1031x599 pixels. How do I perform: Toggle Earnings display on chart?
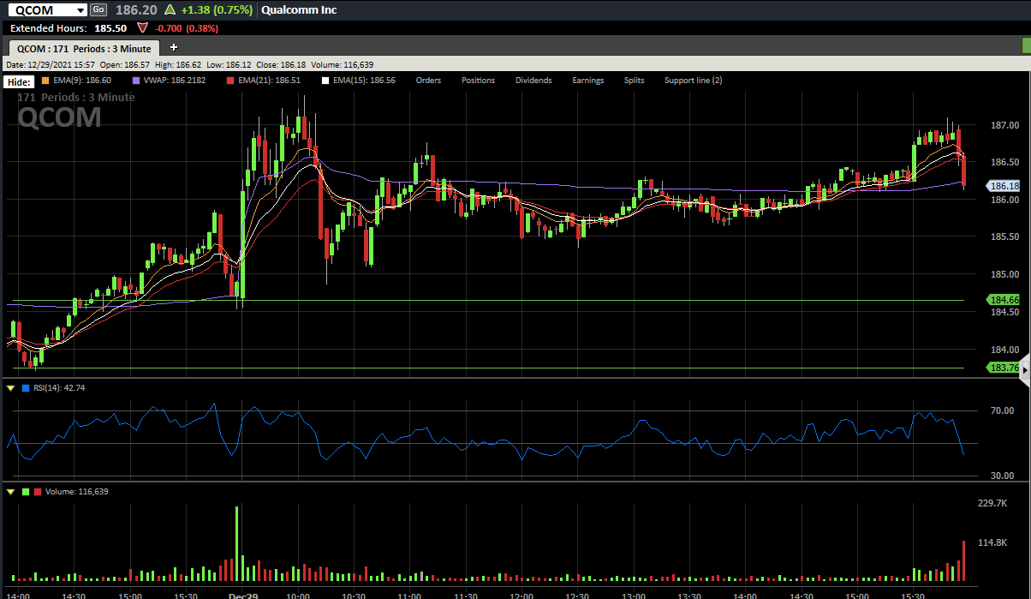pyautogui.click(x=588, y=81)
